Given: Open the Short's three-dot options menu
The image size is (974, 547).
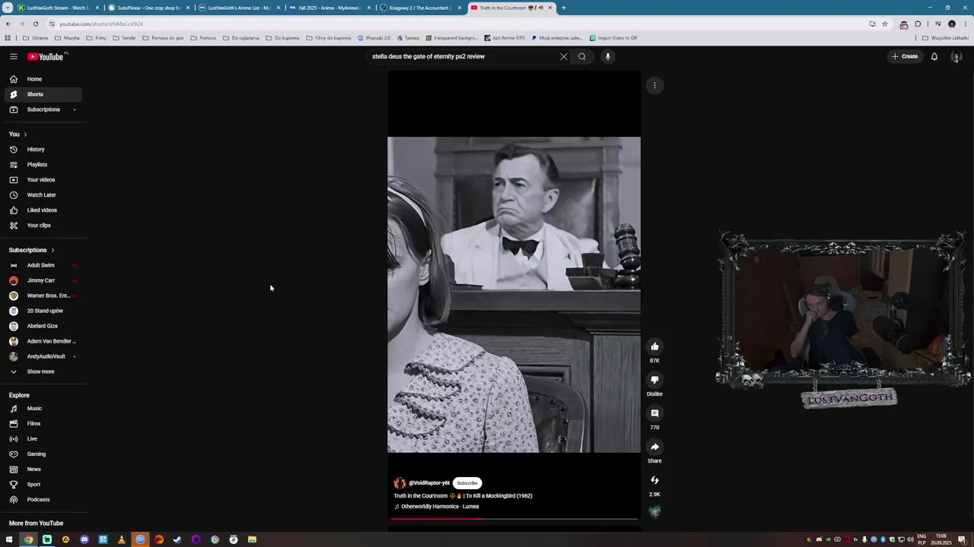Looking at the screenshot, I should 654,85.
